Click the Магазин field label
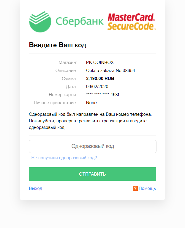Image resolution: width=185 pixels, height=228 pixels. (x=68, y=63)
